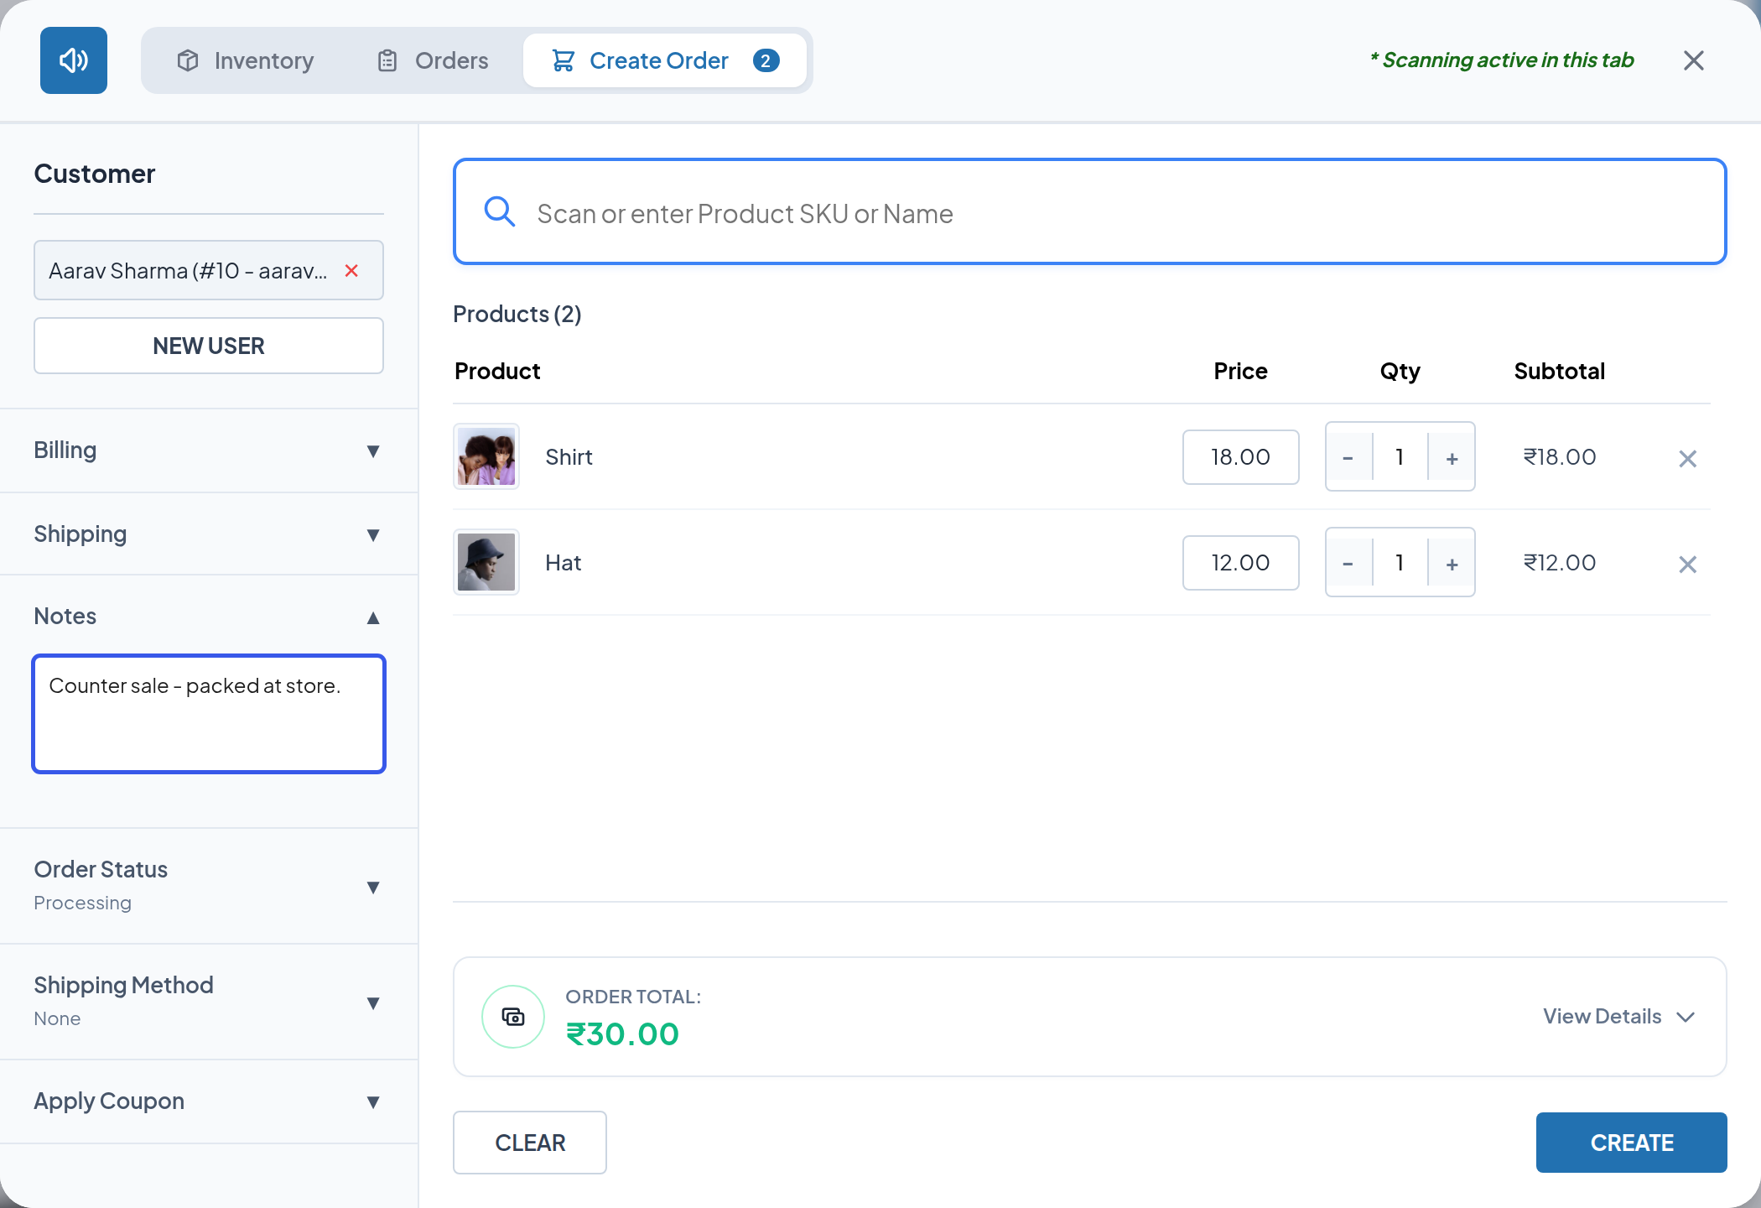Screen dimensions: 1761x1208
Task: Click the CLEAR button
Action: click(x=530, y=1143)
